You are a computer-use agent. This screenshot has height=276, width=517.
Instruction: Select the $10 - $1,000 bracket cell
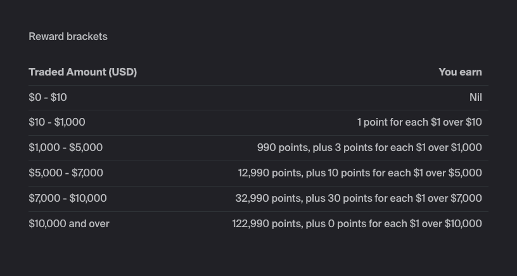tap(57, 122)
